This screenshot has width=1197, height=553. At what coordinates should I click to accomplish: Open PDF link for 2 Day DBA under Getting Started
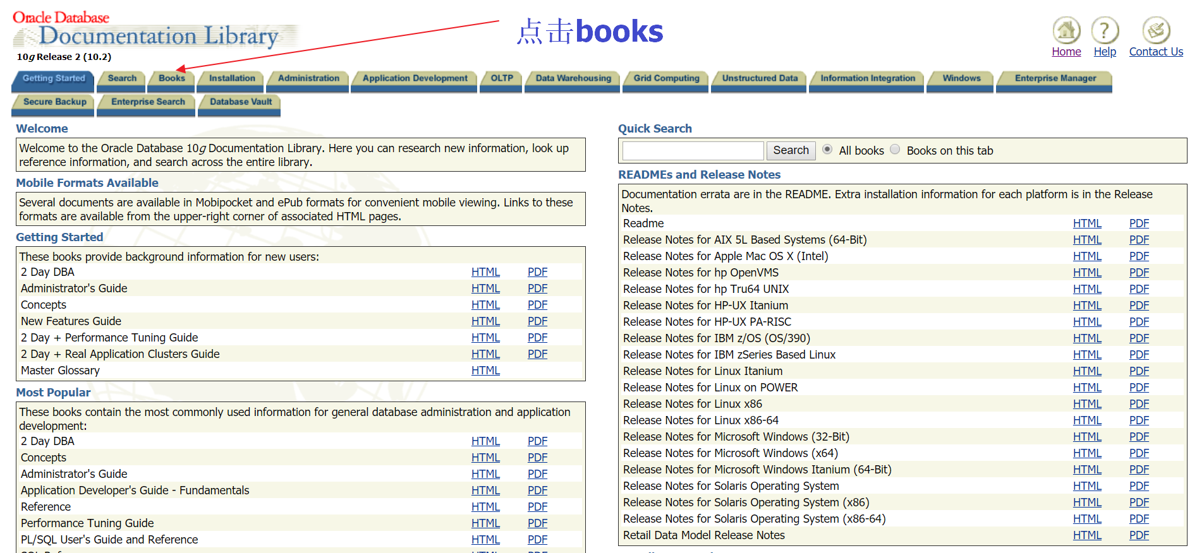pyautogui.click(x=537, y=272)
